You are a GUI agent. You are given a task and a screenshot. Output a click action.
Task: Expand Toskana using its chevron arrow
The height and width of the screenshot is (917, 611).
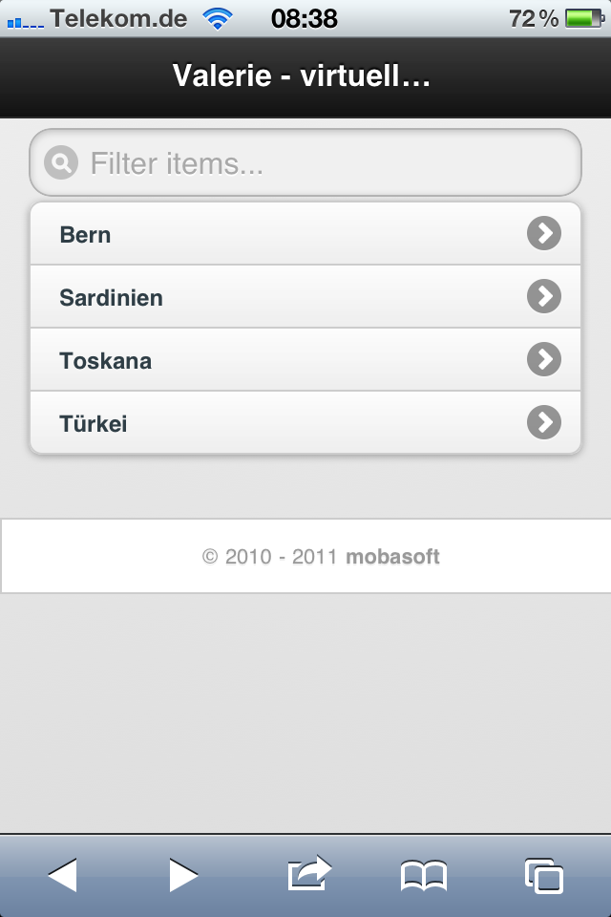pos(544,360)
